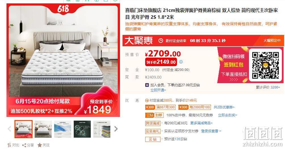Click the orange icon before 付定金减200元
Screen dimensions: 285x149
tap(147, 100)
